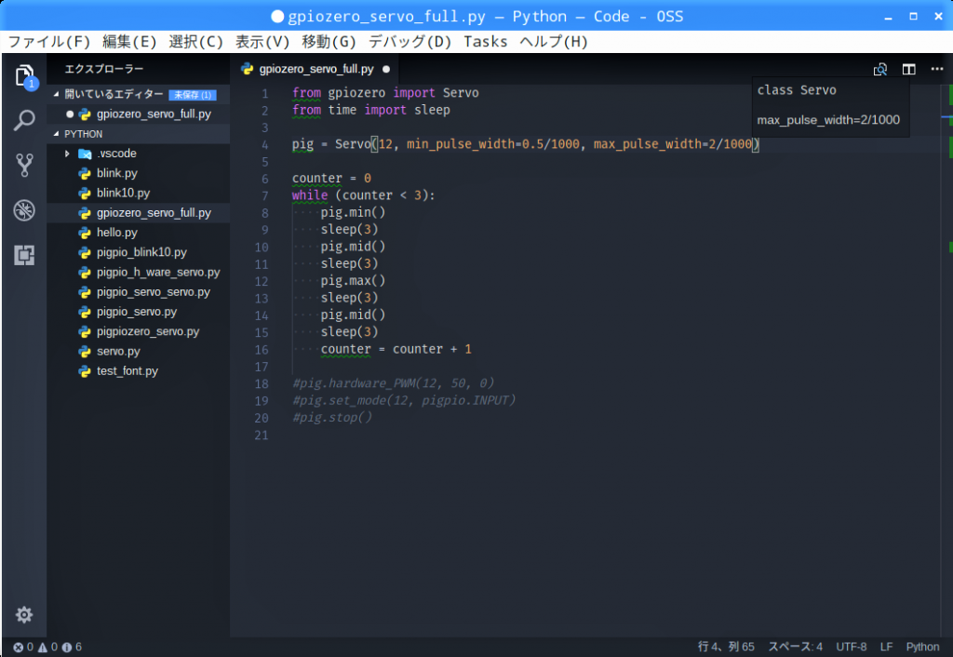Click 'min_pulse_width=0.5/1000' argument on line 4
The width and height of the screenshot is (953, 657).
click(x=493, y=144)
